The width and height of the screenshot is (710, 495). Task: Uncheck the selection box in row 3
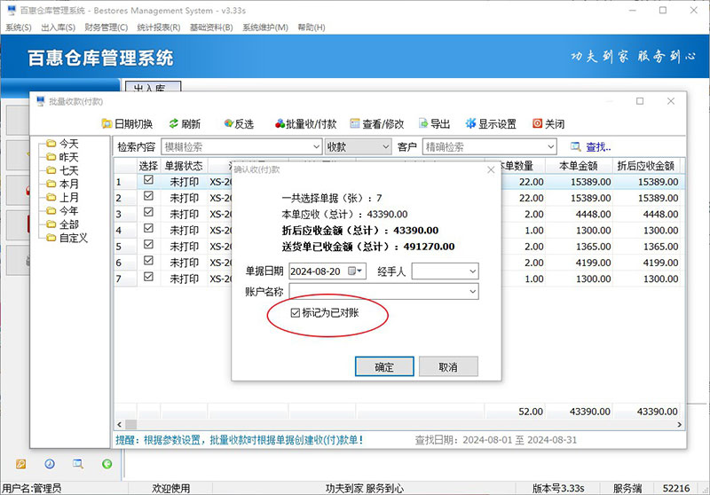tap(148, 212)
